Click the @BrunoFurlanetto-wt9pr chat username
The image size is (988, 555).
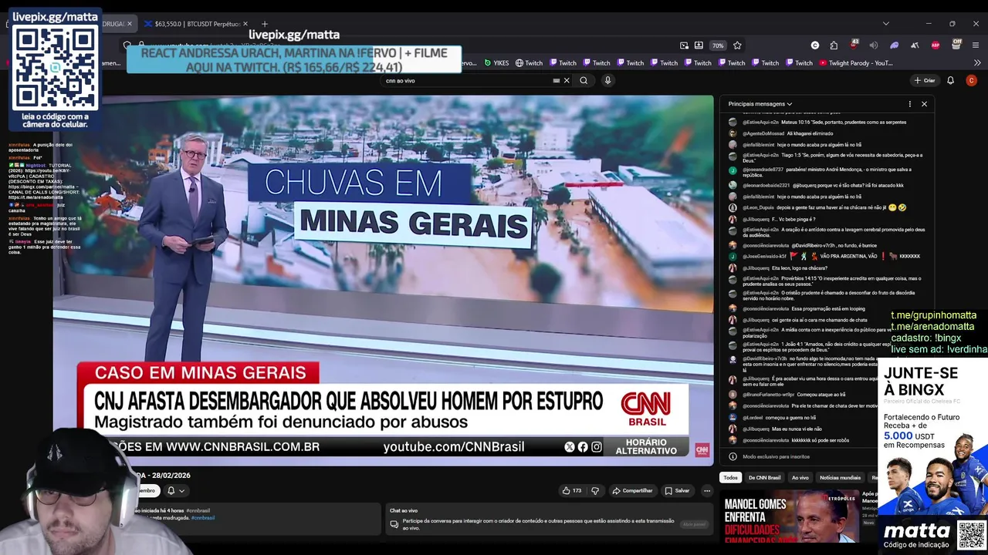tap(768, 394)
